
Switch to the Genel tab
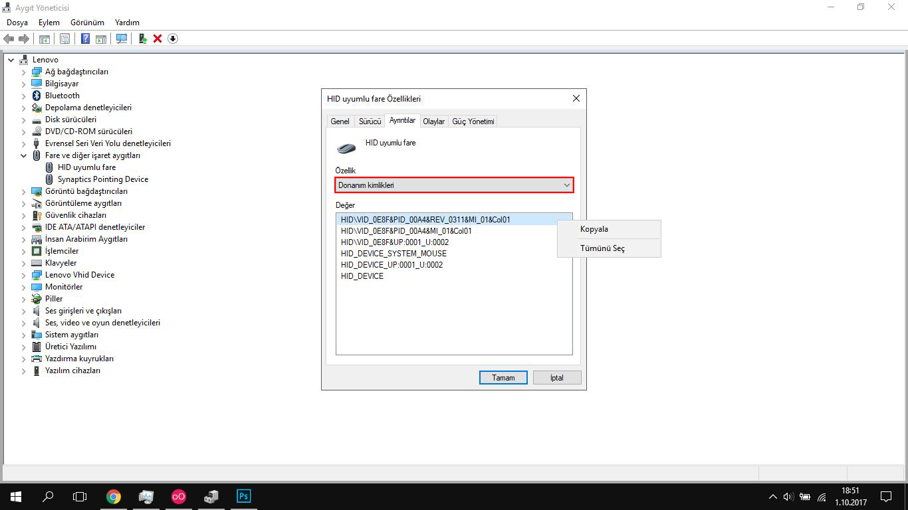(x=340, y=122)
